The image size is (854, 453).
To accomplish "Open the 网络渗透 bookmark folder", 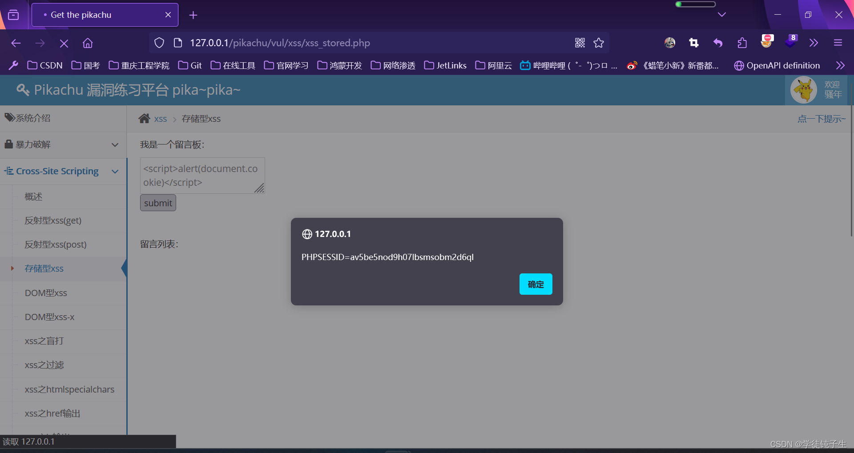I will 393,65.
